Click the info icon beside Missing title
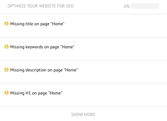 (x=6, y=24)
